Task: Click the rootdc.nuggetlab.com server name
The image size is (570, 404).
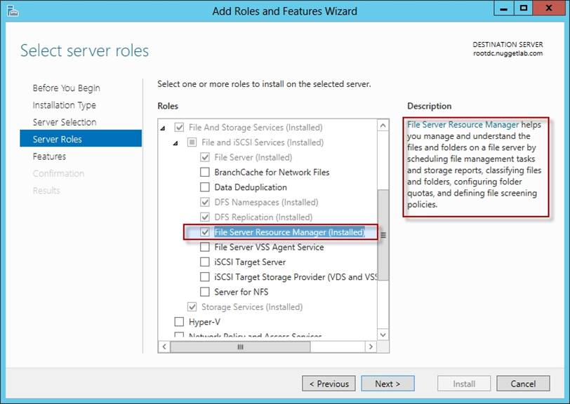Action: 508,53
